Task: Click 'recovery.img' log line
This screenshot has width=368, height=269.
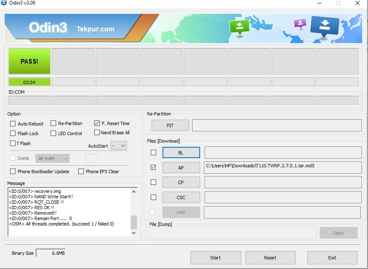Action: tap(35, 191)
